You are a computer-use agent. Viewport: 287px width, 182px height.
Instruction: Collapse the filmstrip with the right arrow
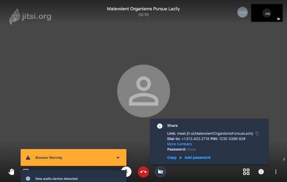[284, 159]
